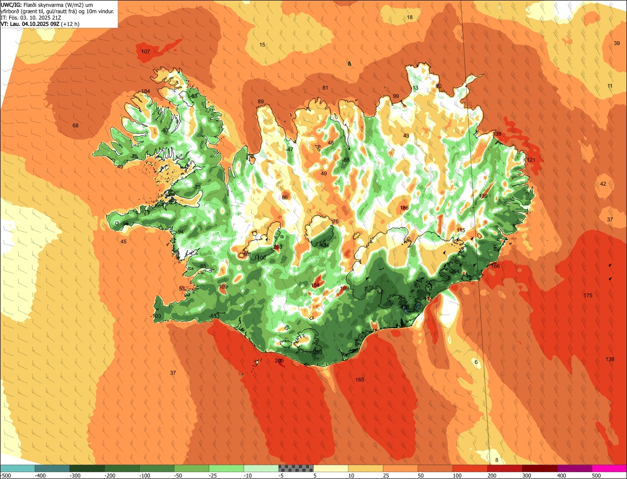Select the map value 70 in the Westfjords

135,157
